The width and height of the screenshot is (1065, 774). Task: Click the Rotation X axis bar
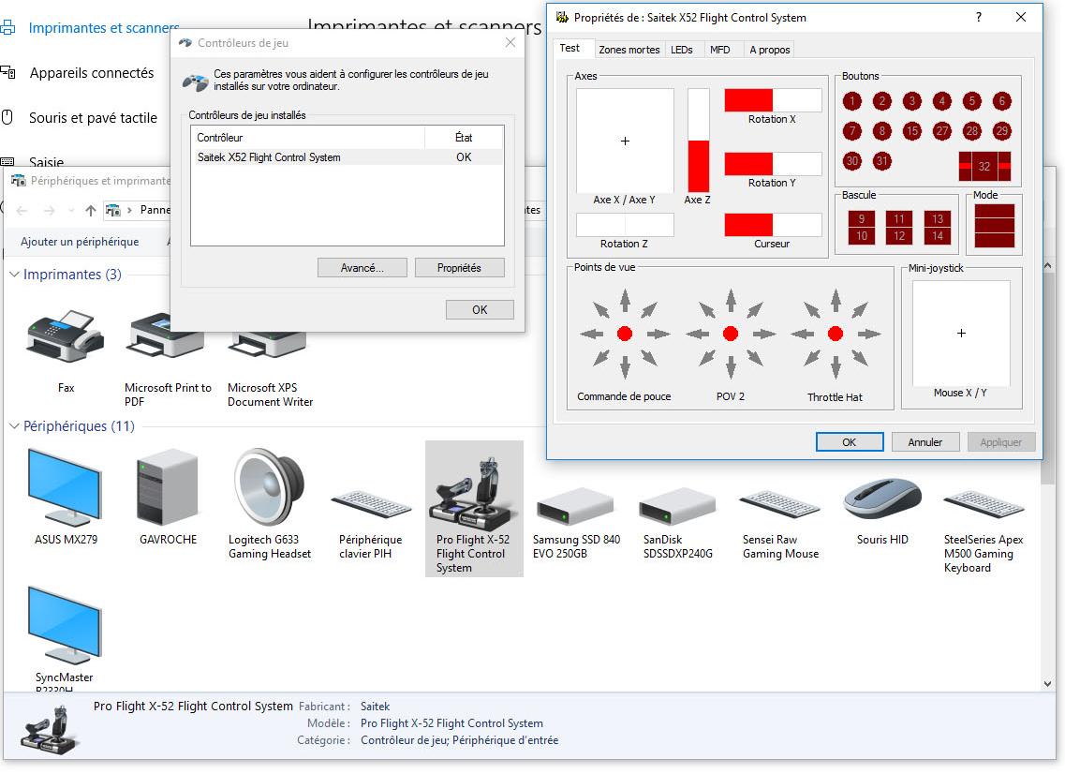tap(773, 100)
